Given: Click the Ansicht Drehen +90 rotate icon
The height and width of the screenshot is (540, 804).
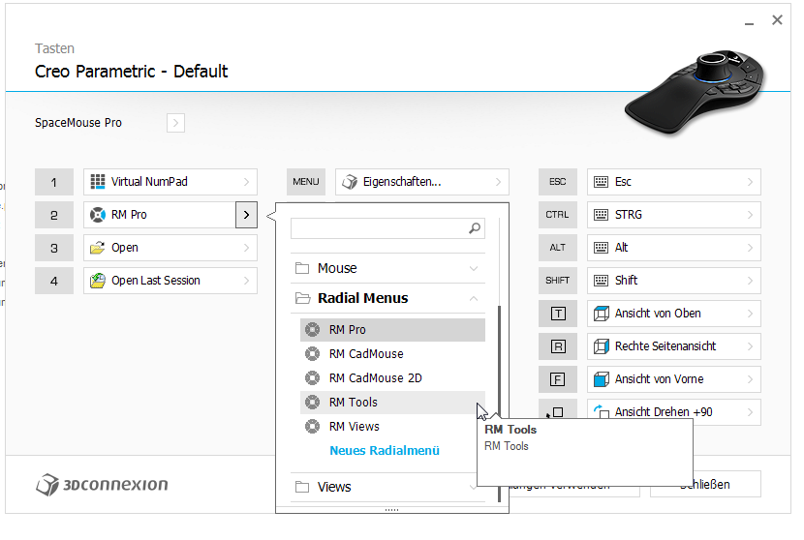Looking at the screenshot, I should point(601,411).
